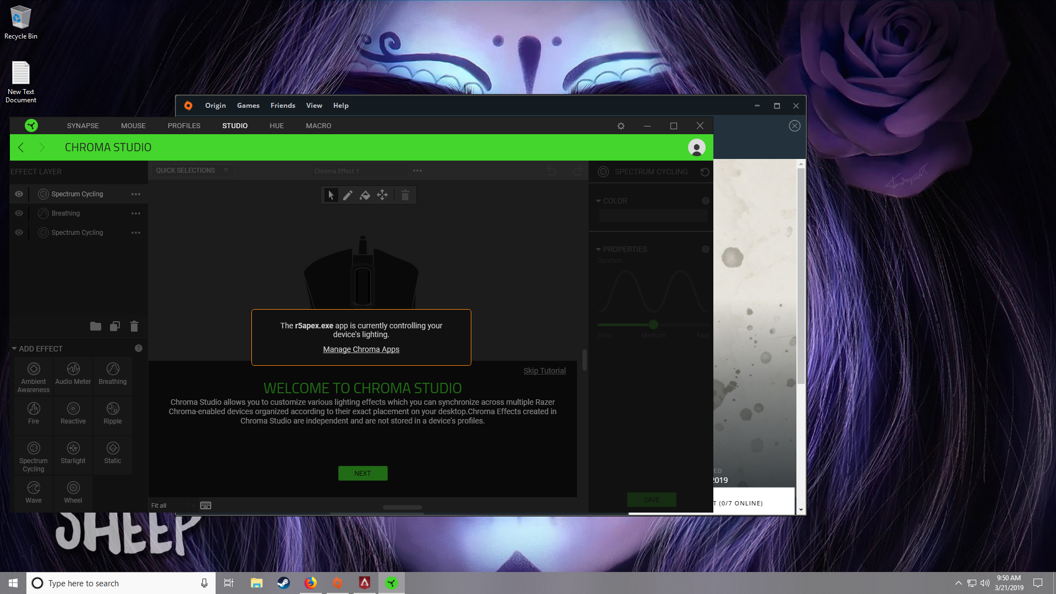Select the move tool in canvas toolbar

pos(382,195)
